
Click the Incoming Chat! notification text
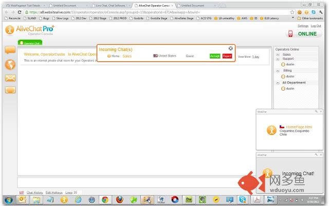tap(298, 174)
